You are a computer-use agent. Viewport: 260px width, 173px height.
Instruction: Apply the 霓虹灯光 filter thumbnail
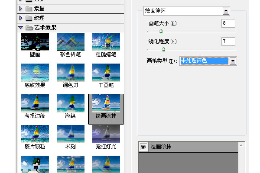pyautogui.click(x=106, y=134)
